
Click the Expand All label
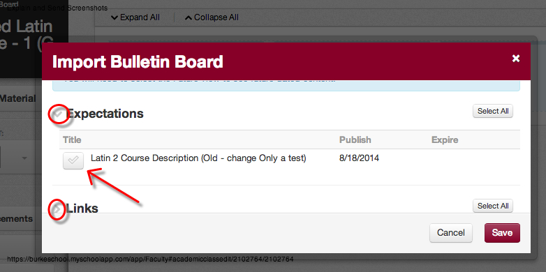click(x=140, y=17)
